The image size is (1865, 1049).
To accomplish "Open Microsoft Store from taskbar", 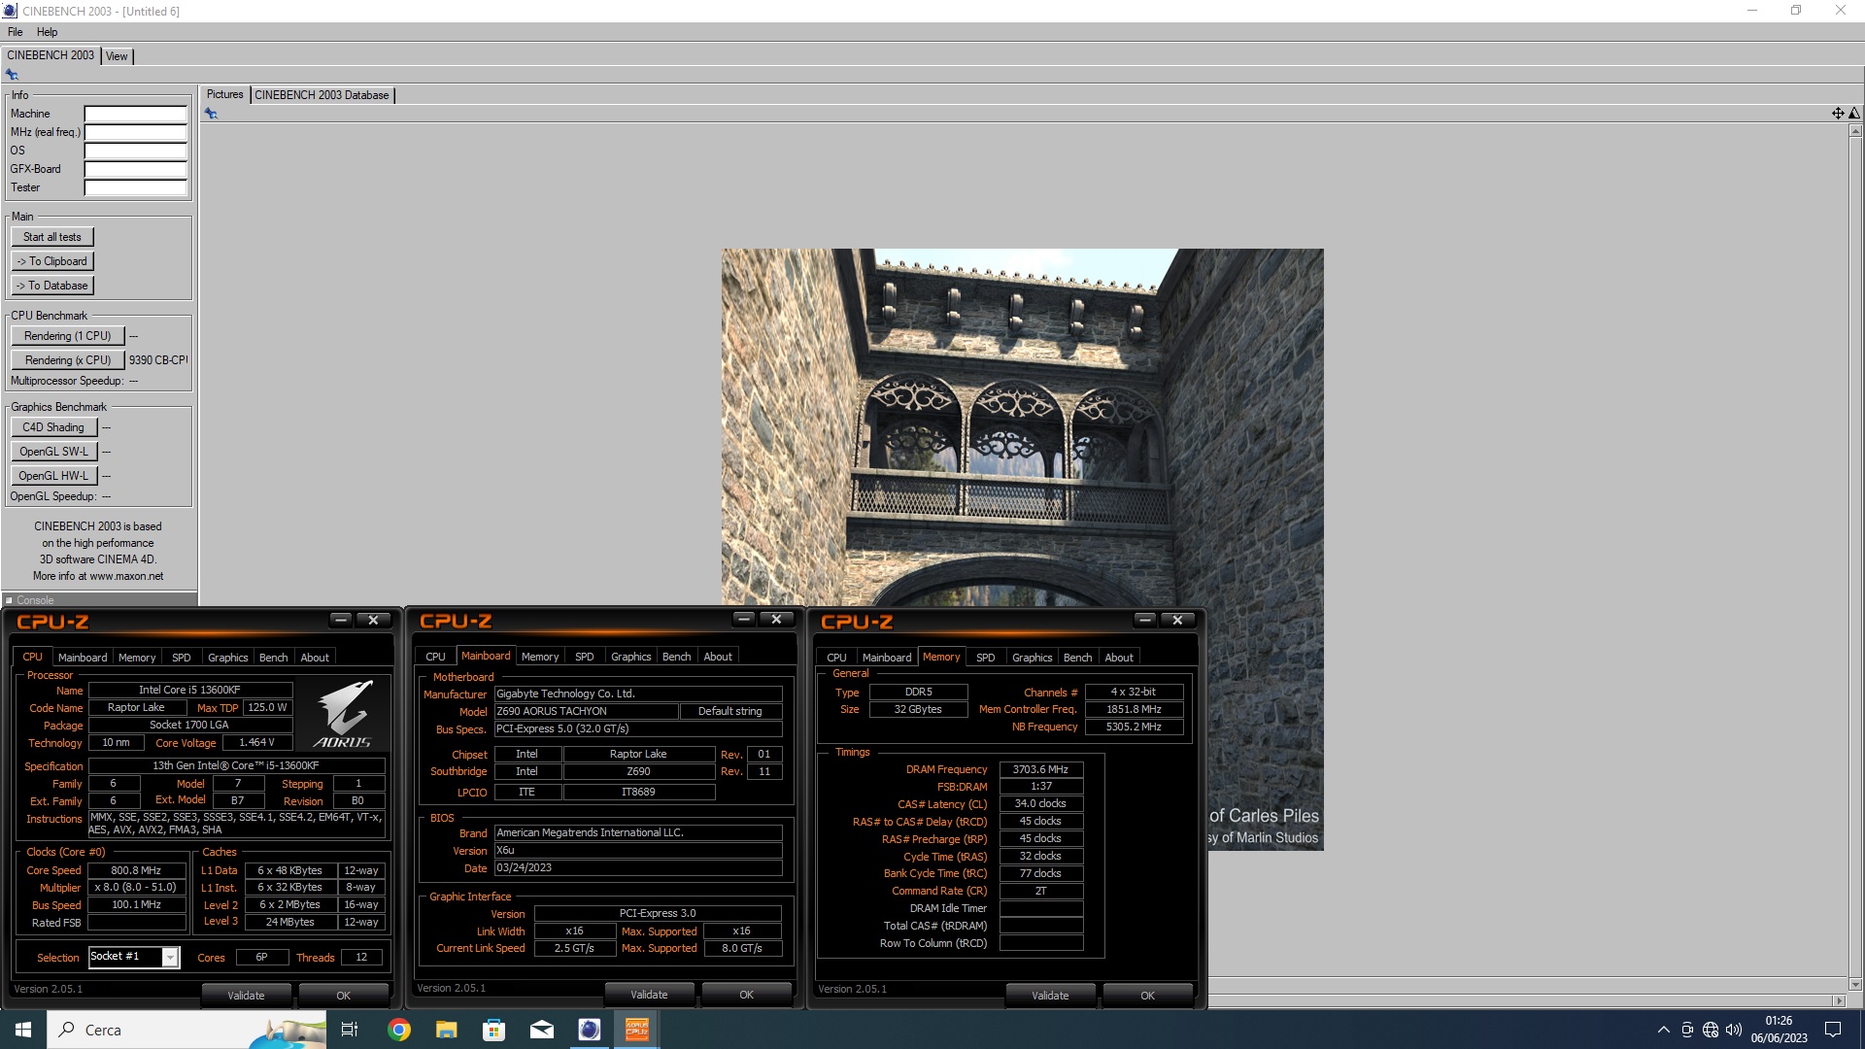I will (493, 1030).
